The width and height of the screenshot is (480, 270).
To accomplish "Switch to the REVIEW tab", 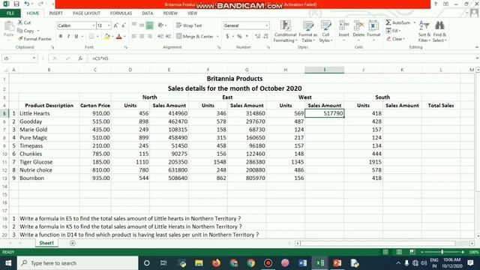I will point(170,13).
